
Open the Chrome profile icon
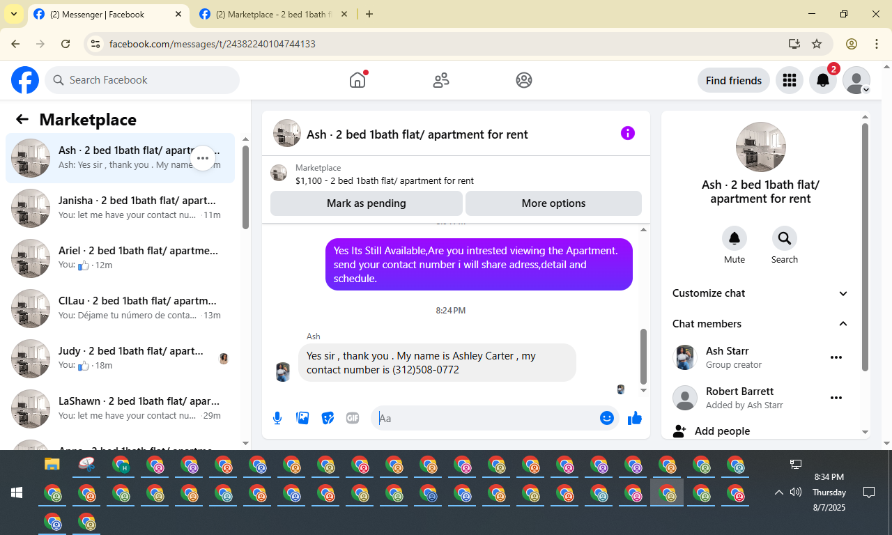(852, 44)
